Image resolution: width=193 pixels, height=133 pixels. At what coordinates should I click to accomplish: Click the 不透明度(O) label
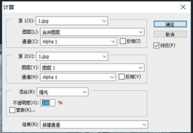pos(26,103)
